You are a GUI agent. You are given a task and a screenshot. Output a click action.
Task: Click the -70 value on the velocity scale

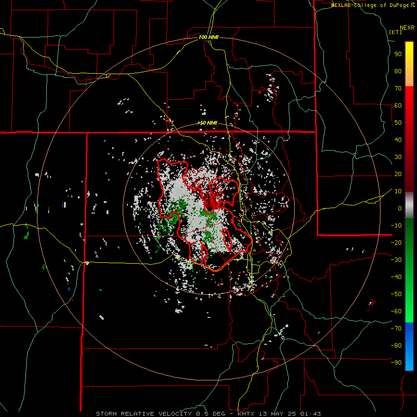pyautogui.click(x=396, y=328)
